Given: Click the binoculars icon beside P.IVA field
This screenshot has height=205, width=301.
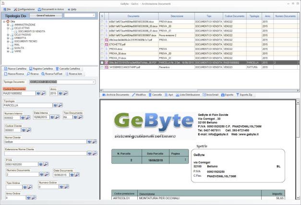Looking at the screenshot, I should pyautogui.click(x=41, y=164).
